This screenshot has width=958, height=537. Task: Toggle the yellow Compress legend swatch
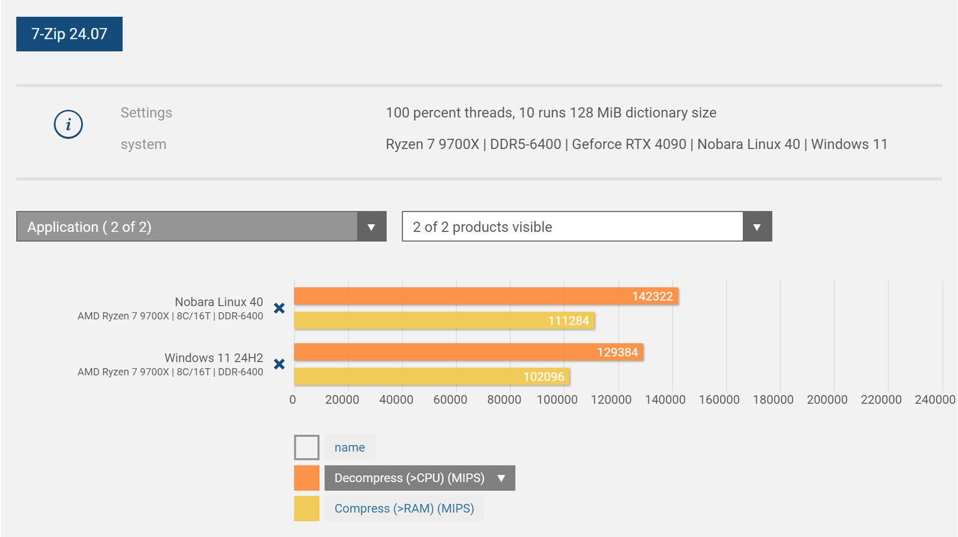(x=307, y=509)
